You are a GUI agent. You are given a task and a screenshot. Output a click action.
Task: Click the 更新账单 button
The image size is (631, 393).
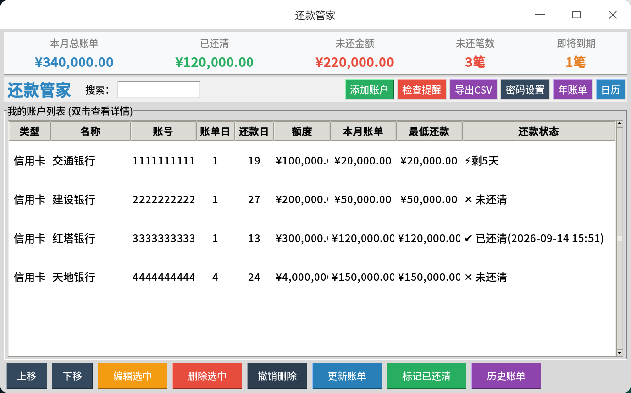347,376
